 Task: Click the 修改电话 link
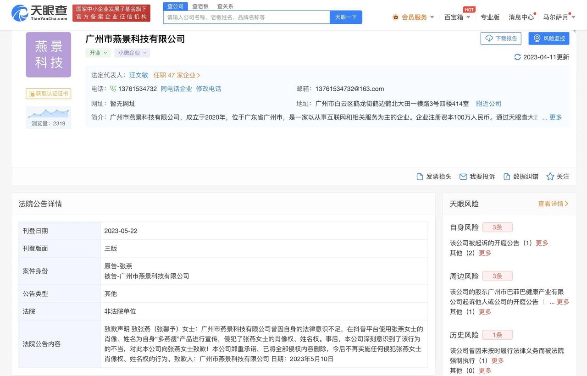coord(208,89)
